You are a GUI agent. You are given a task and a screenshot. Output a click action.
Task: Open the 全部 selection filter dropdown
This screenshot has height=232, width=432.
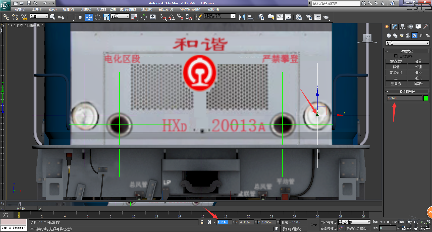(x=39, y=16)
